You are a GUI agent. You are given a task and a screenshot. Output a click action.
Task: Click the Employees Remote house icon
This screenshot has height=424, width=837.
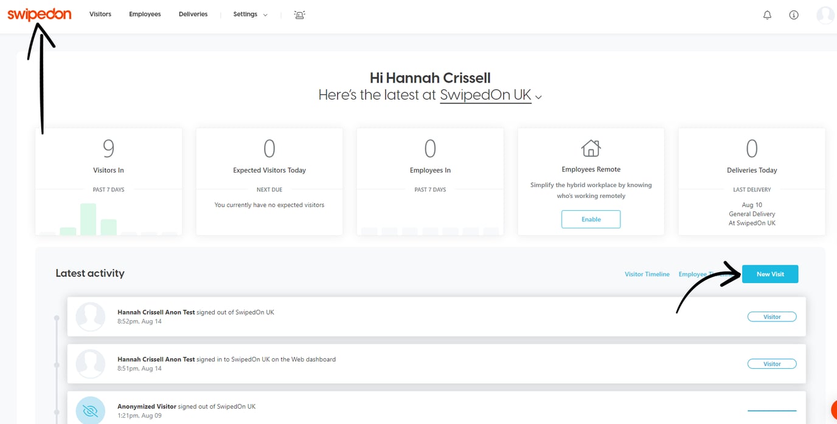[x=591, y=148]
